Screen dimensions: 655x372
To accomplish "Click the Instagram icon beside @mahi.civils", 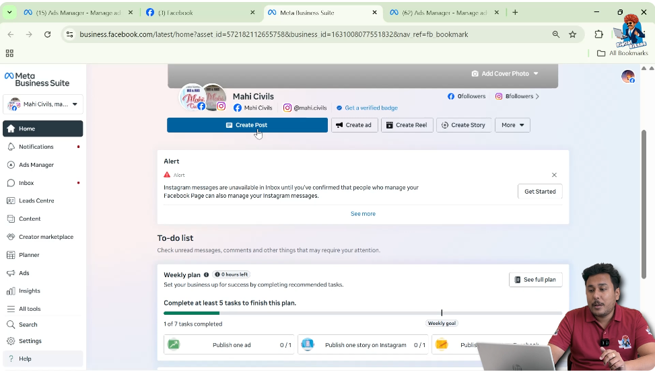I will [287, 108].
